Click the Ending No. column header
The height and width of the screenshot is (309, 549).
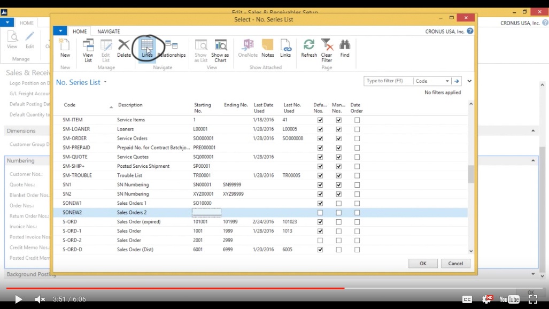236,105
